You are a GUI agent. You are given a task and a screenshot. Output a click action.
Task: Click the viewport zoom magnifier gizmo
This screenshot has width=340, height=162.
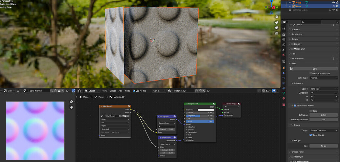(x=277, y=17)
